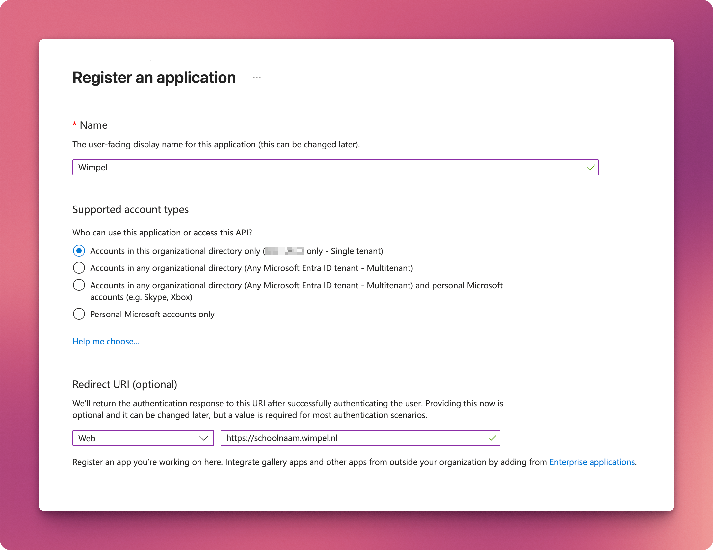
Task: Click the Register an application page heading
Action: [154, 78]
